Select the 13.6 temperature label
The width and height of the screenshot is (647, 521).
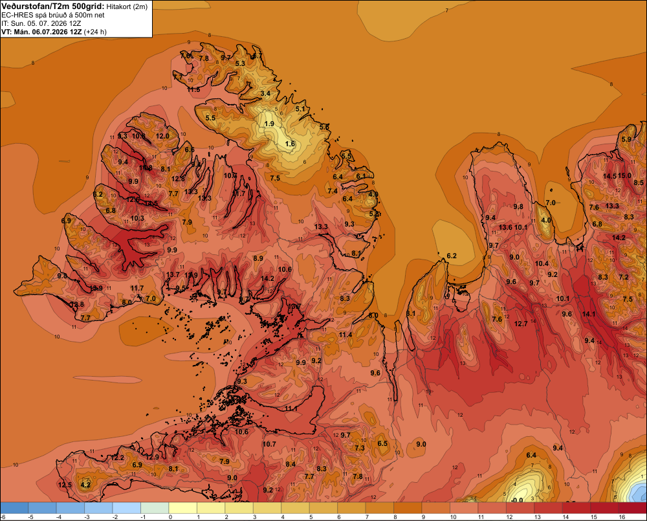505,227
